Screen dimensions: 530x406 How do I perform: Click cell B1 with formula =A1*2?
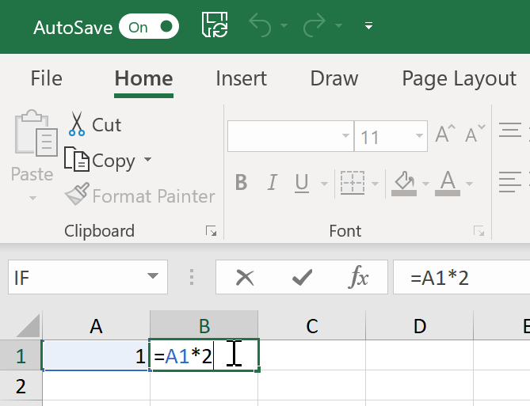[204, 355]
